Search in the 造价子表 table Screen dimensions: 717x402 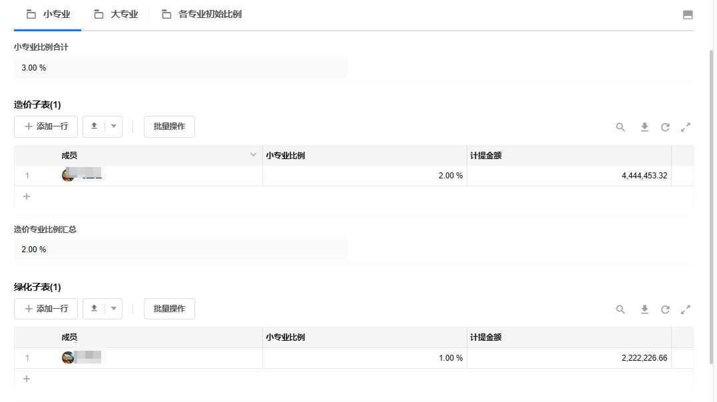(x=620, y=127)
